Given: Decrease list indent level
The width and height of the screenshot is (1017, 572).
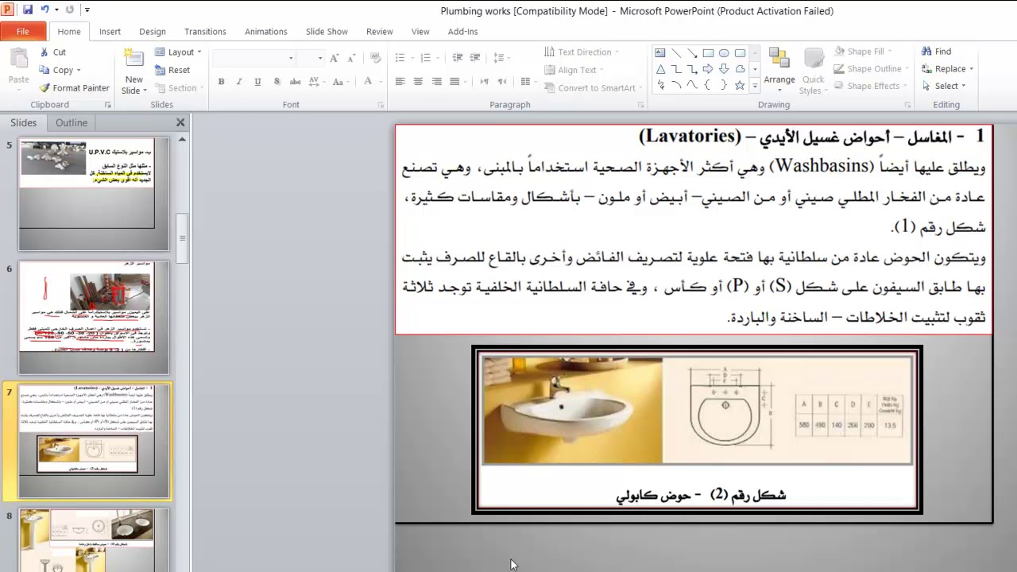Looking at the screenshot, I should (x=458, y=58).
